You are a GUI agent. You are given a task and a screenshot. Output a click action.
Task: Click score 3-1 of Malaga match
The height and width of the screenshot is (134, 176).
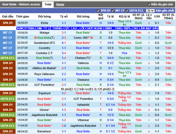pyautogui.click(x=64, y=33)
